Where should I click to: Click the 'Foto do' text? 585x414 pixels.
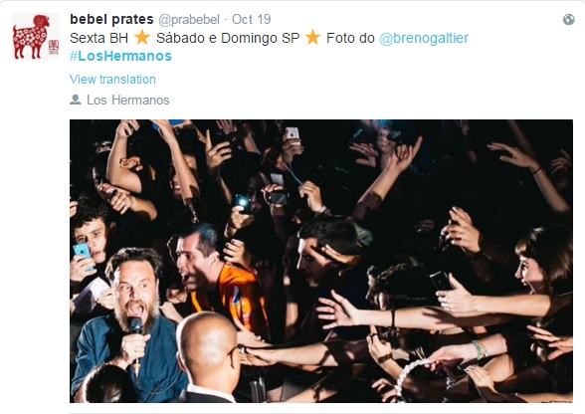pyautogui.click(x=350, y=38)
